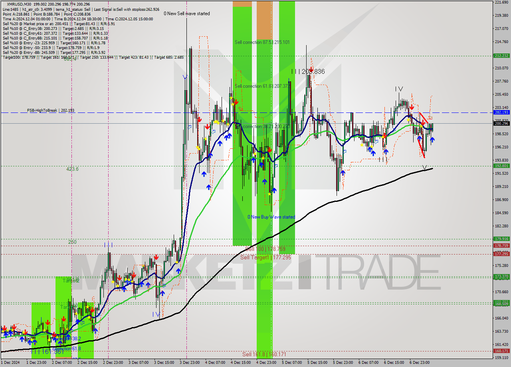This screenshot has width=511, height=367.
Task: Click the 175.280 price axis value
Action: [501, 266]
